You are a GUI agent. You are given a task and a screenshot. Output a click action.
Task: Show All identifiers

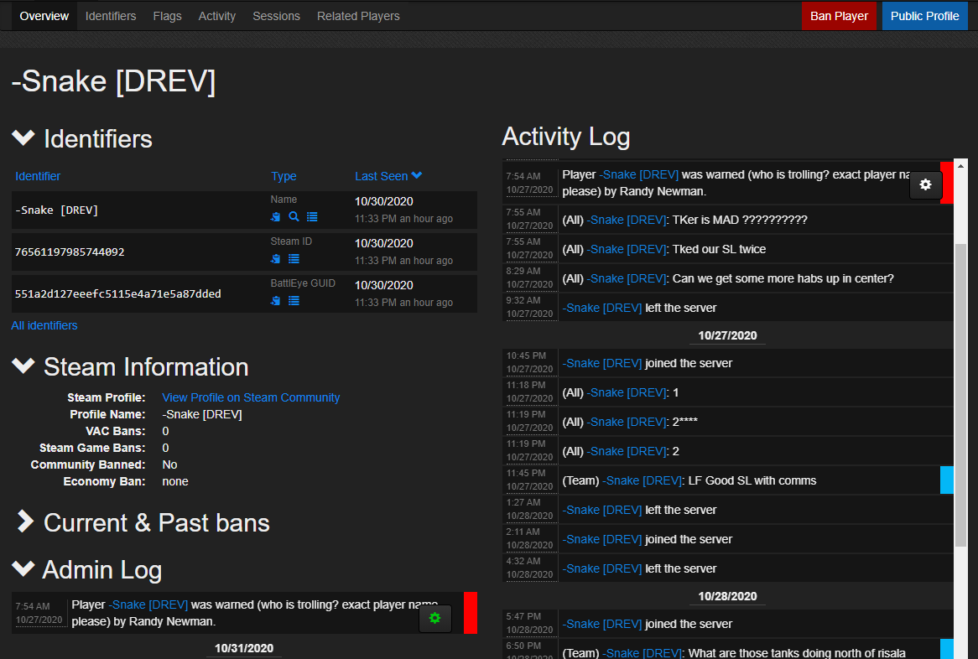click(x=44, y=325)
